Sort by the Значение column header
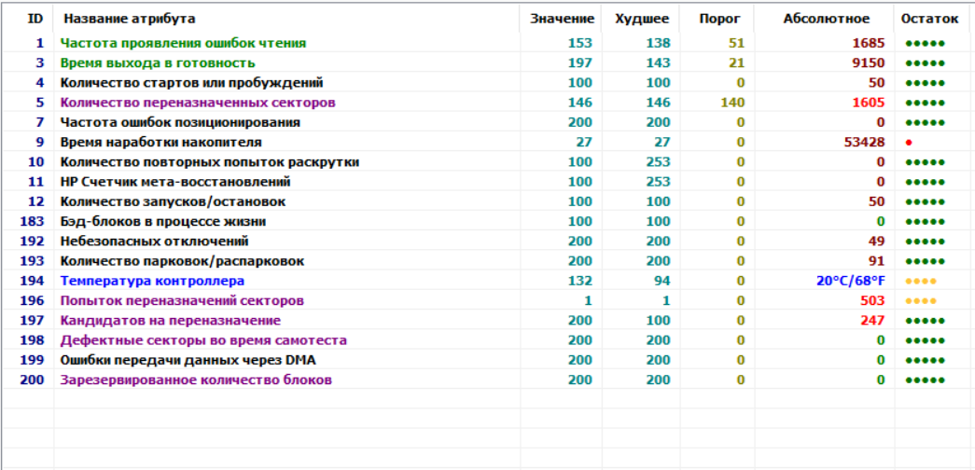This screenshot has width=975, height=470. [x=562, y=19]
